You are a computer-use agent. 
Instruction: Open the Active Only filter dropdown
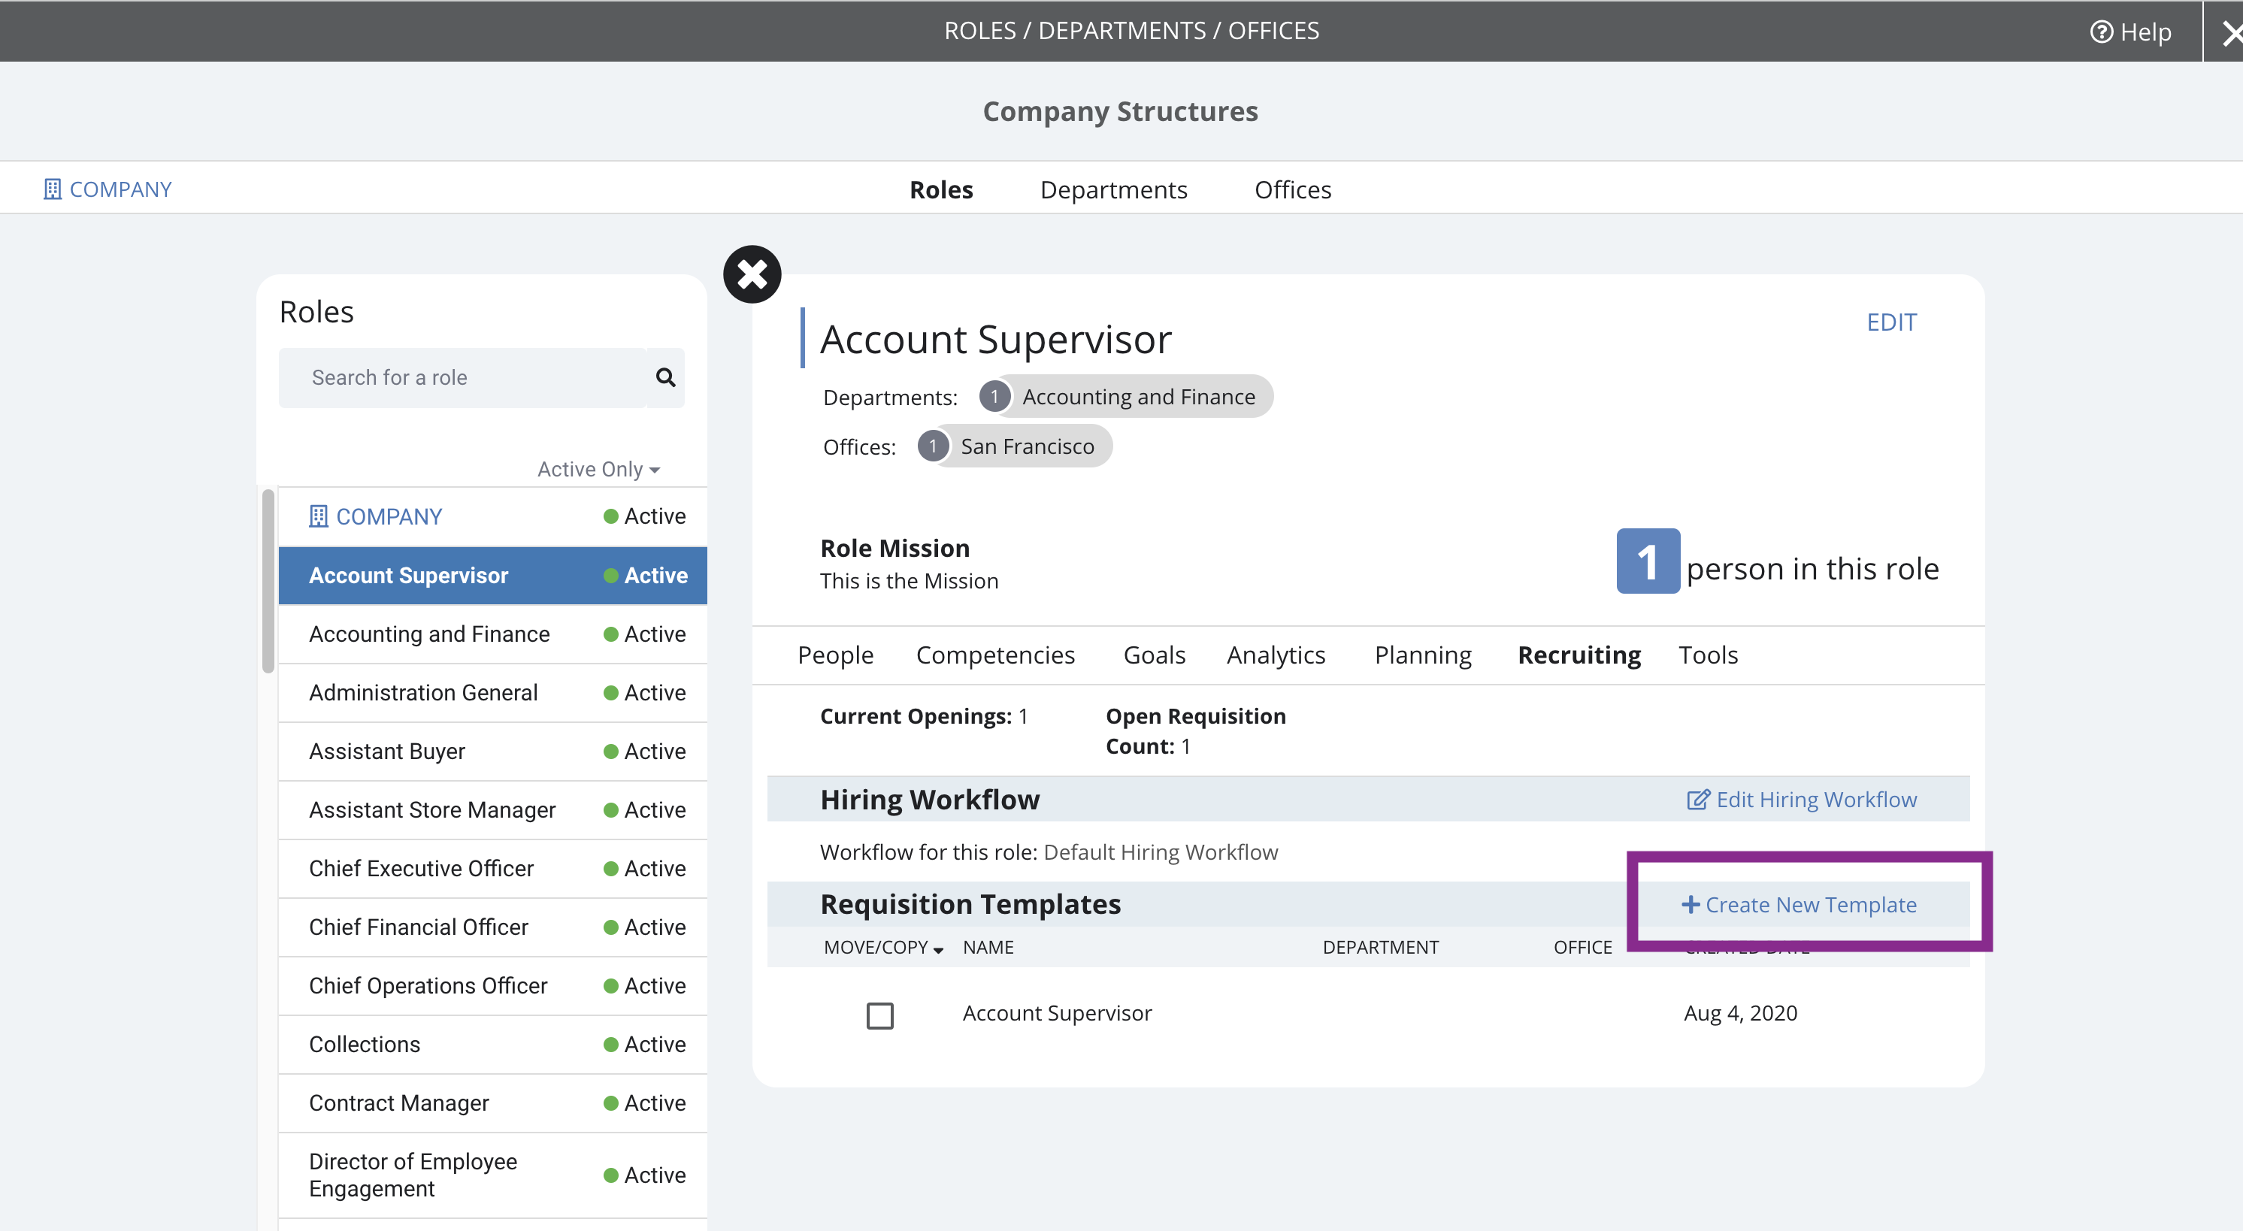pos(599,469)
